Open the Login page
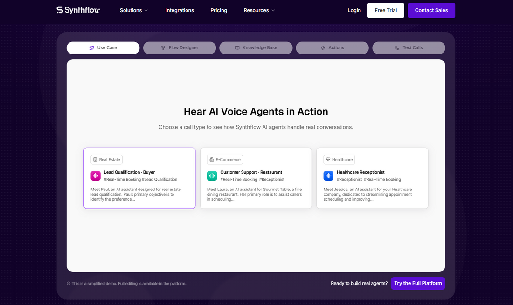 pyautogui.click(x=354, y=10)
